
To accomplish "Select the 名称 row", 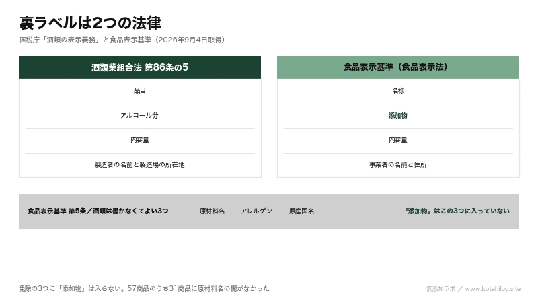I will tap(398, 91).
